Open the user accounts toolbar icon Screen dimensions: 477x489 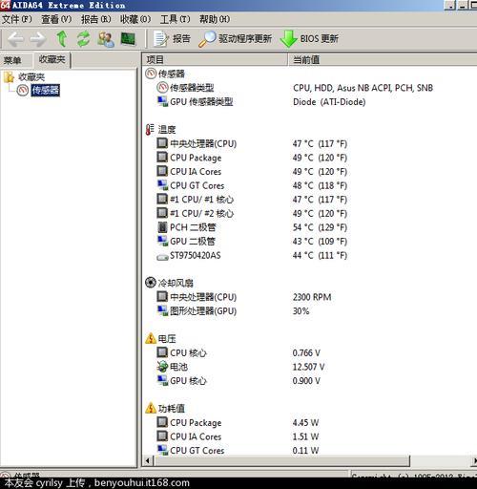pos(106,39)
